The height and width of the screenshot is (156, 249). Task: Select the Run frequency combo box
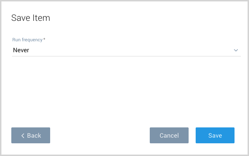[126, 50]
